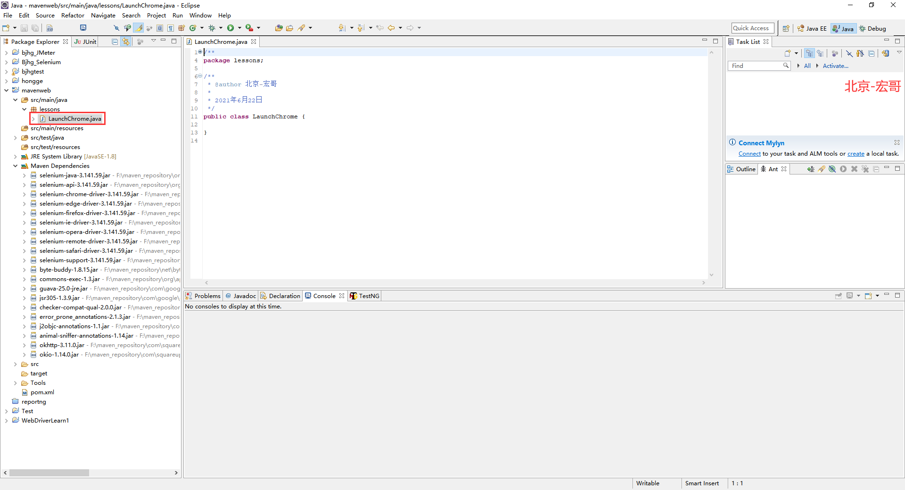The height and width of the screenshot is (490, 905).
Task: Click the Open Type icon
Action: coord(279,28)
